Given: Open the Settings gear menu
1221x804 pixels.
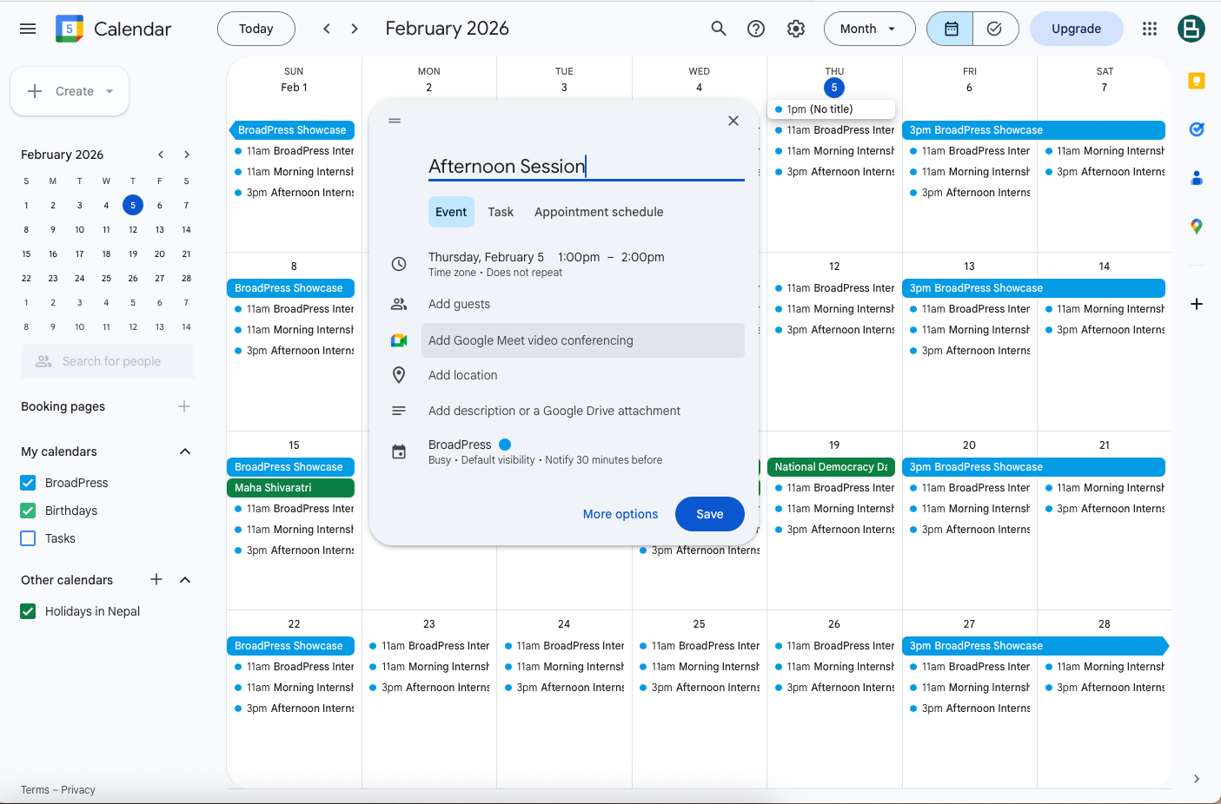Looking at the screenshot, I should click(796, 29).
